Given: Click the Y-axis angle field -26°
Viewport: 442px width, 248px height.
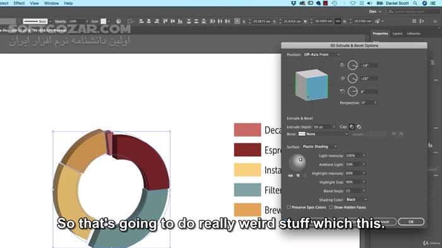Looking at the screenshot, I should pyautogui.click(x=369, y=78).
